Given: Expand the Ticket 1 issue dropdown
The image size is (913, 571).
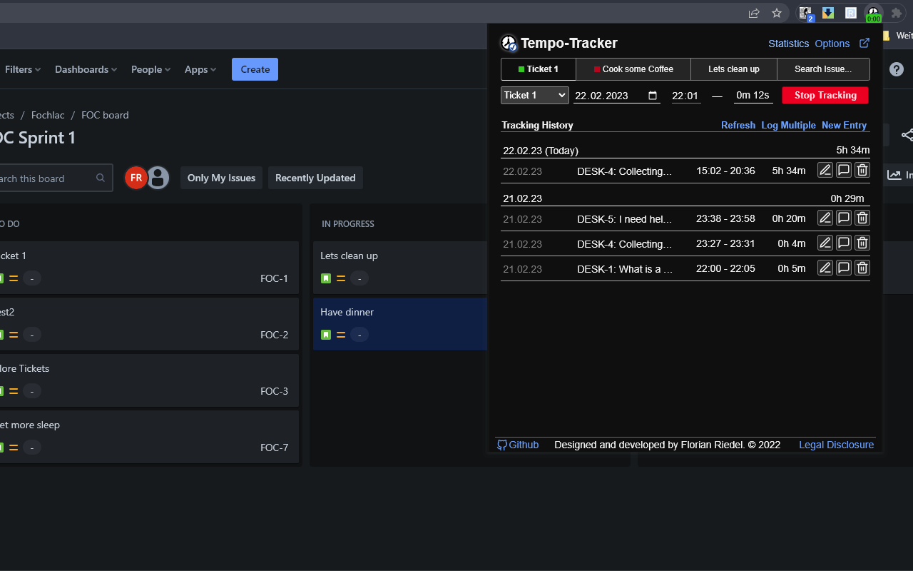Looking at the screenshot, I should [535, 95].
